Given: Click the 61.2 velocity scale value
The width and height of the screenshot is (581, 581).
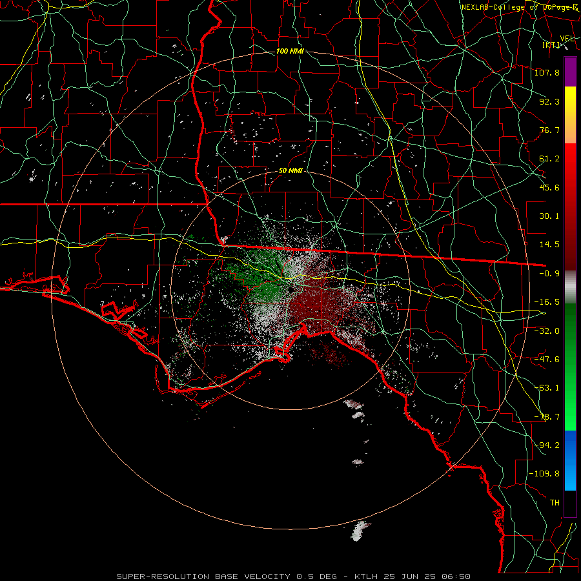Looking at the screenshot, I should [x=549, y=159].
